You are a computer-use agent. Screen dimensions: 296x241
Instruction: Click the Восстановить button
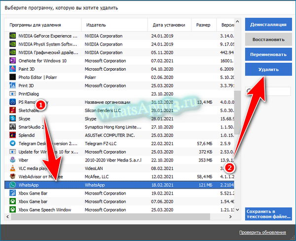[x=268, y=40]
